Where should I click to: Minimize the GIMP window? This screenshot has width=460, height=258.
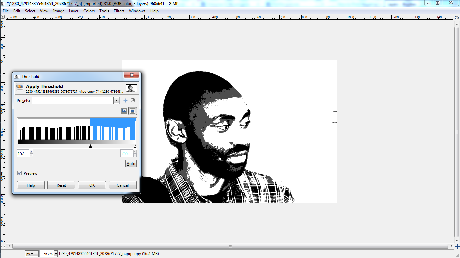click(429, 3)
